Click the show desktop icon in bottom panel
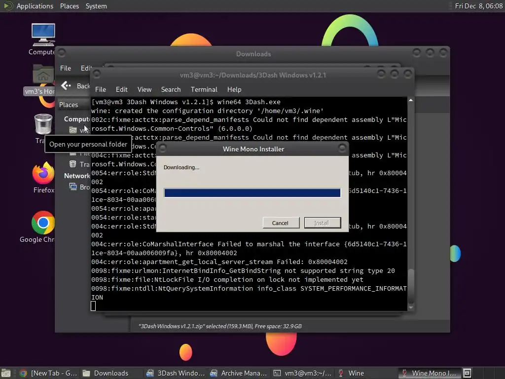This screenshot has height=379, width=505. (x=6, y=373)
